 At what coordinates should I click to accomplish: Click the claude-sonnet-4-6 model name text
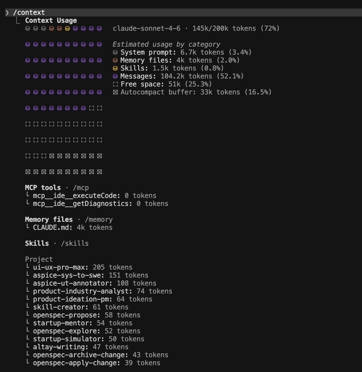click(x=146, y=28)
